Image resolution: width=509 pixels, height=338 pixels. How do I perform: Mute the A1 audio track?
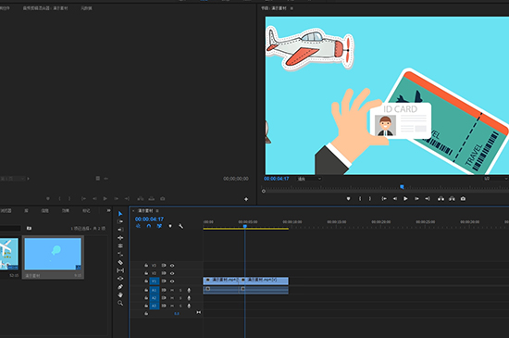coord(172,290)
